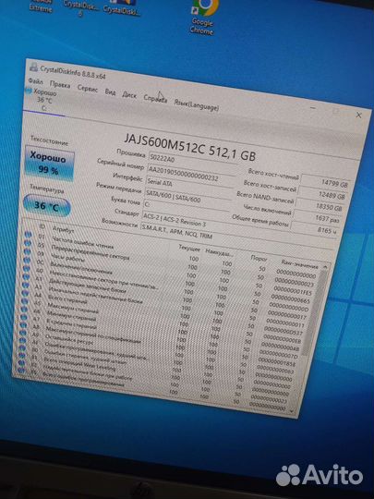Minimize the CrystalDiskInfo window

pos(313,108)
